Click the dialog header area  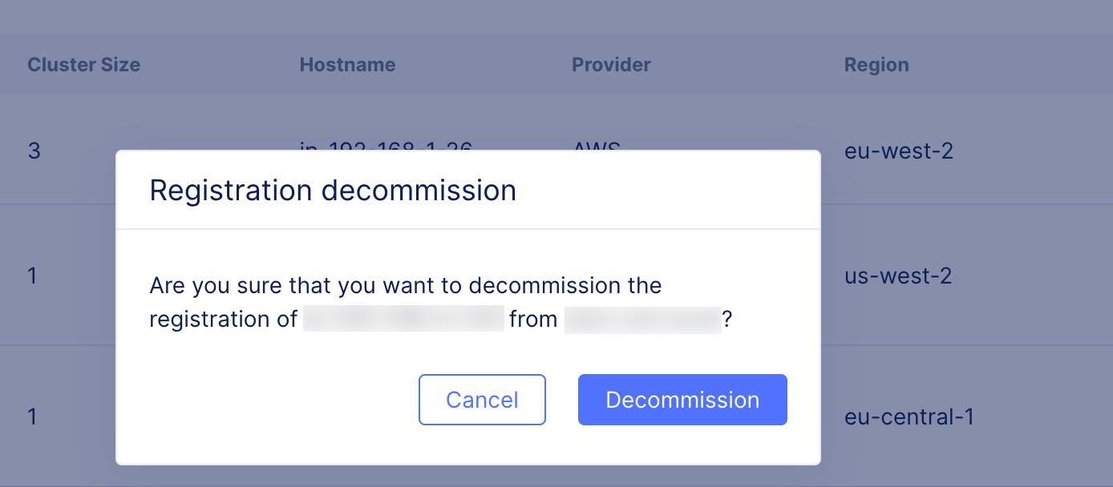[x=468, y=190]
